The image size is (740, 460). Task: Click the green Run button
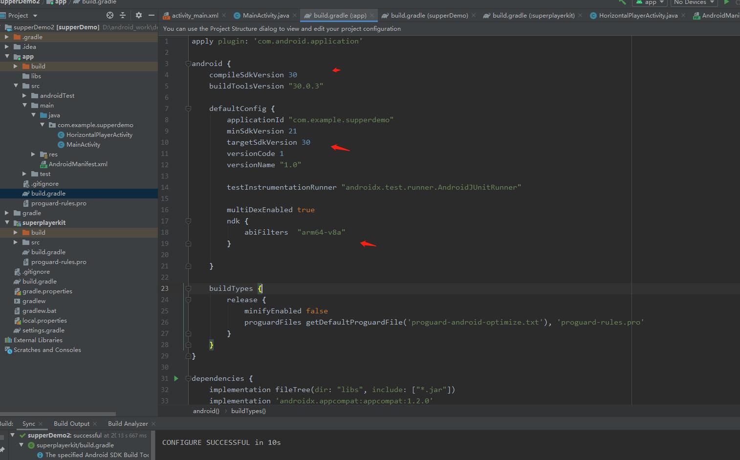click(726, 2)
